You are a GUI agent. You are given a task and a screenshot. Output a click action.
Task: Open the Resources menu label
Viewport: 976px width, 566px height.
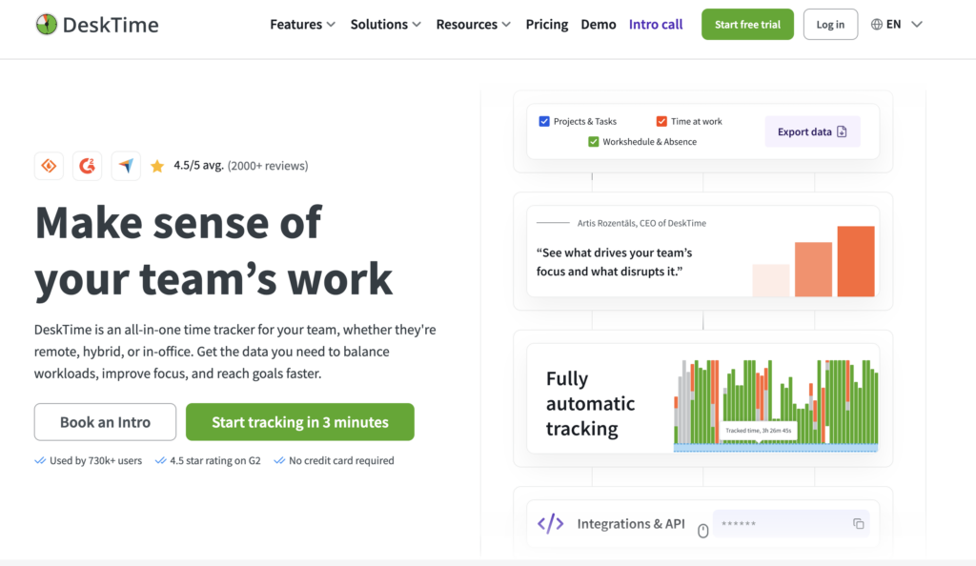pyautogui.click(x=466, y=24)
